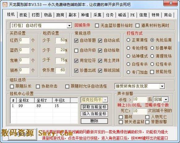Switch to the PK tab
Screen dimensions: 180x143
(132, 15)
